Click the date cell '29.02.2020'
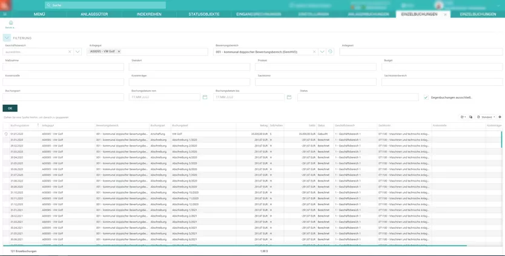 coord(17,146)
